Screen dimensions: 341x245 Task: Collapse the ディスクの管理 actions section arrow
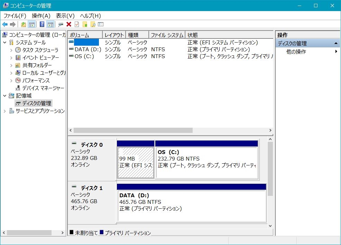(x=336, y=44)
